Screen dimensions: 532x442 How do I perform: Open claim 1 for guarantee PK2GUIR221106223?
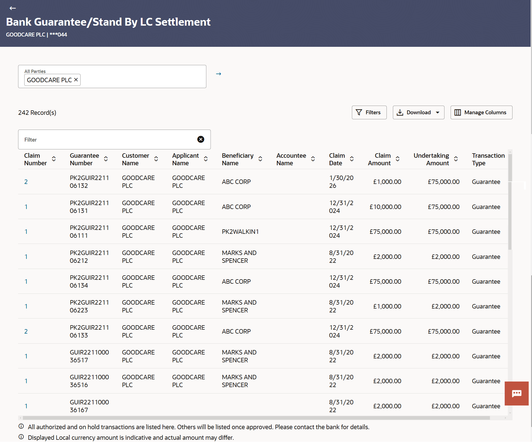click(26, 306)
